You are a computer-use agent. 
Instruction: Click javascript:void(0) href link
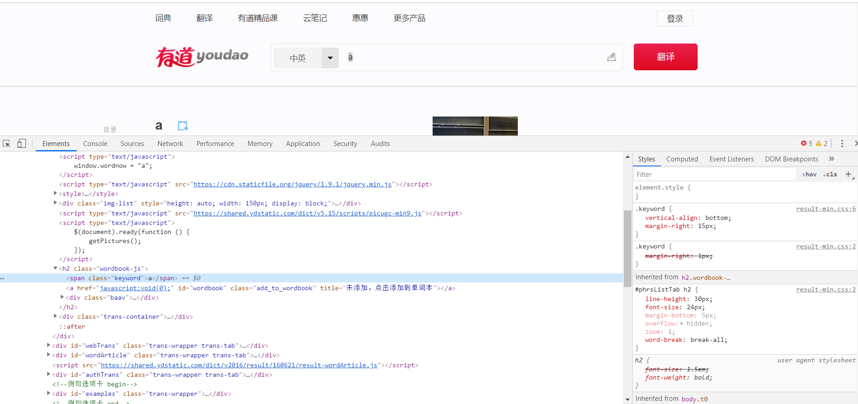tap(135, 288)
